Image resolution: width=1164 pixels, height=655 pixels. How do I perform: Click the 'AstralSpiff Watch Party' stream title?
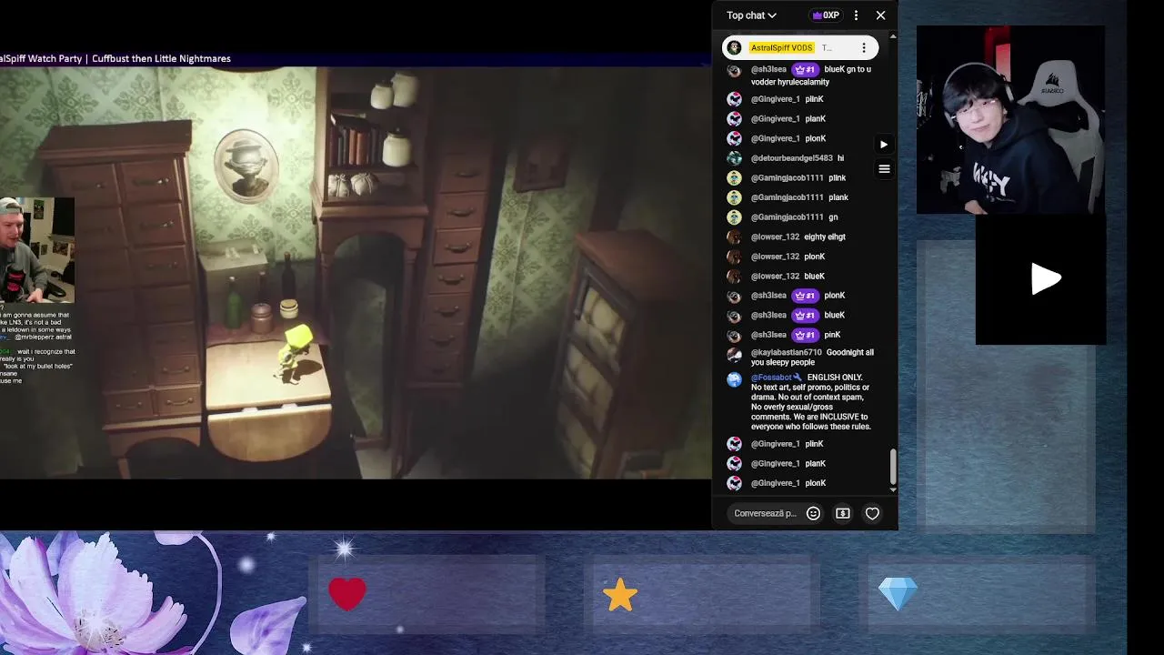(115, 58)
